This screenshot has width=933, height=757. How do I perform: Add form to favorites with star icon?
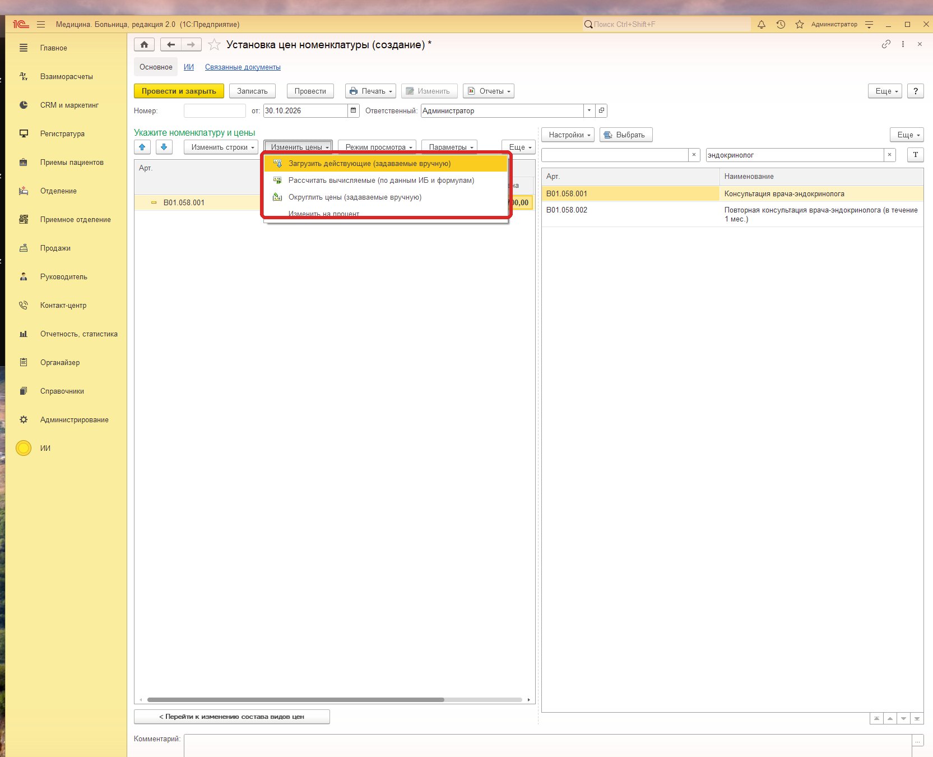pos(214,45)
